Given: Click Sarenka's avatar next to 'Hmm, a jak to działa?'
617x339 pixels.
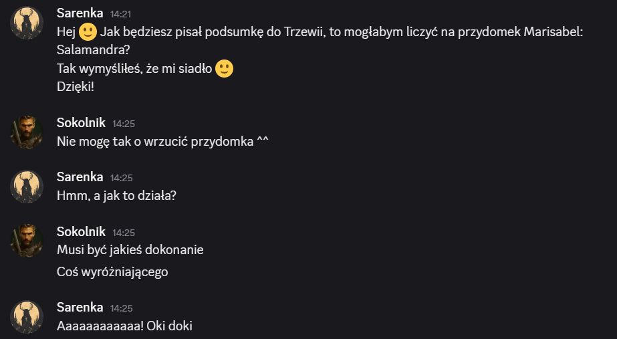Looking at the screenshot, I should (27, 187).
